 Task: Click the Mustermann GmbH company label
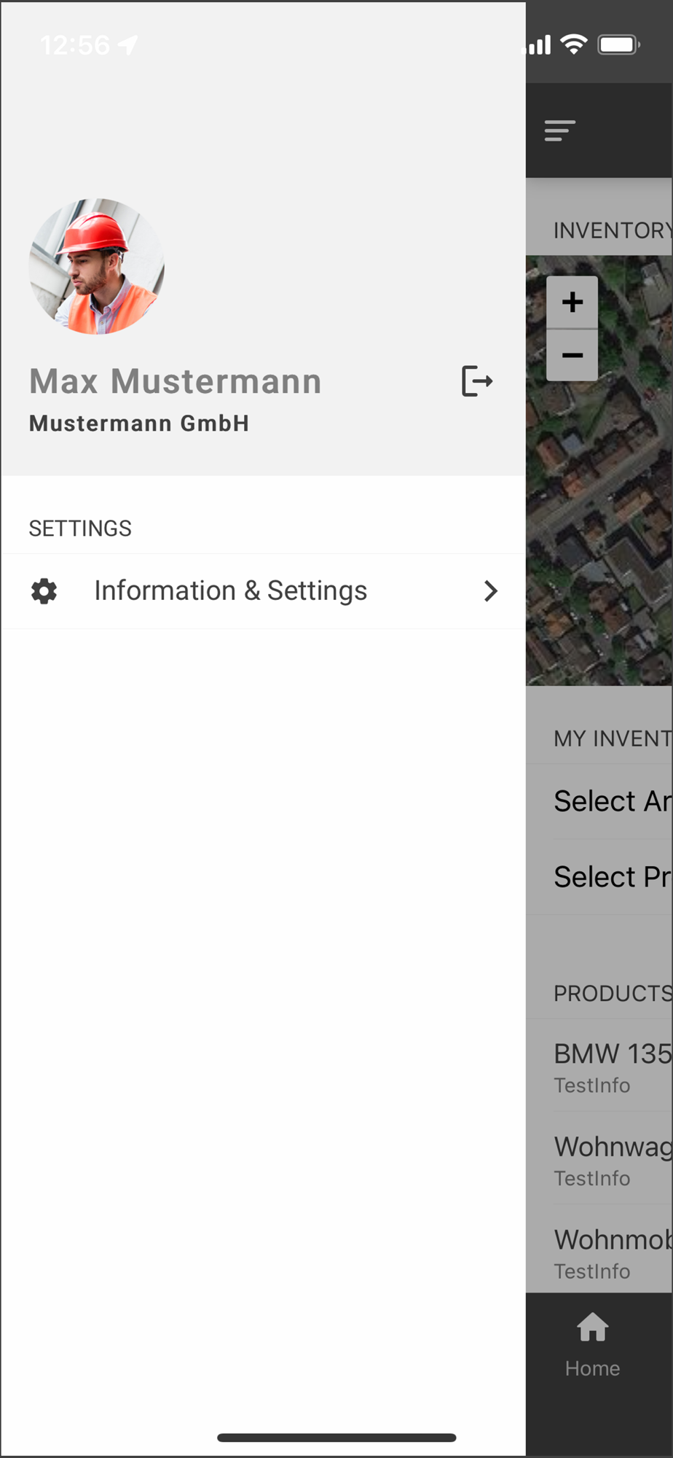(x=139, y=424)
